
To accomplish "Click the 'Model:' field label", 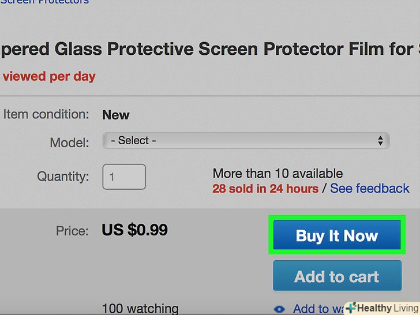I will [69, 142].
